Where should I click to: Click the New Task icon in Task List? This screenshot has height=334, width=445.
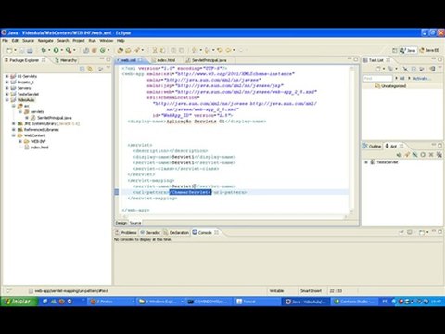point(378,69)
